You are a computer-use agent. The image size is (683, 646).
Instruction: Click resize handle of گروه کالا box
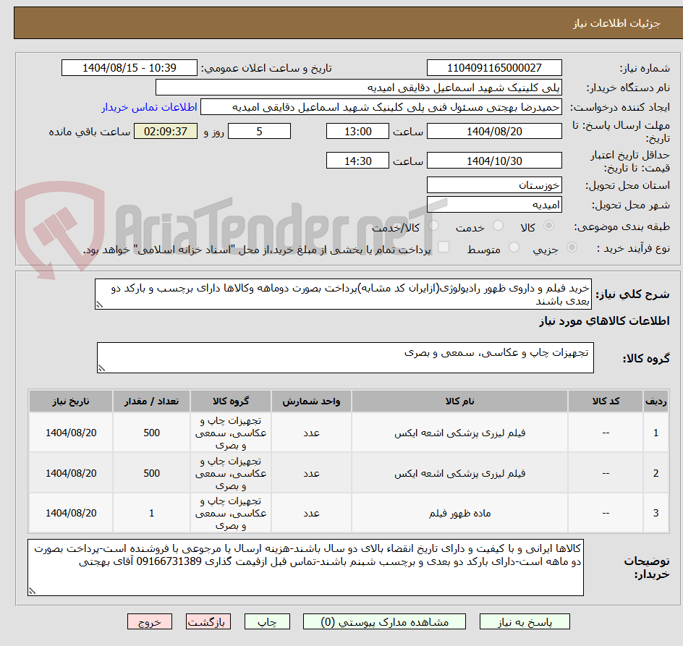click(101, 368)
